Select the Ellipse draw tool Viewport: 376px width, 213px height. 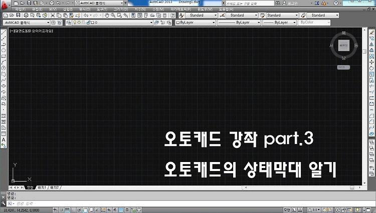click(x=4, y=86)
